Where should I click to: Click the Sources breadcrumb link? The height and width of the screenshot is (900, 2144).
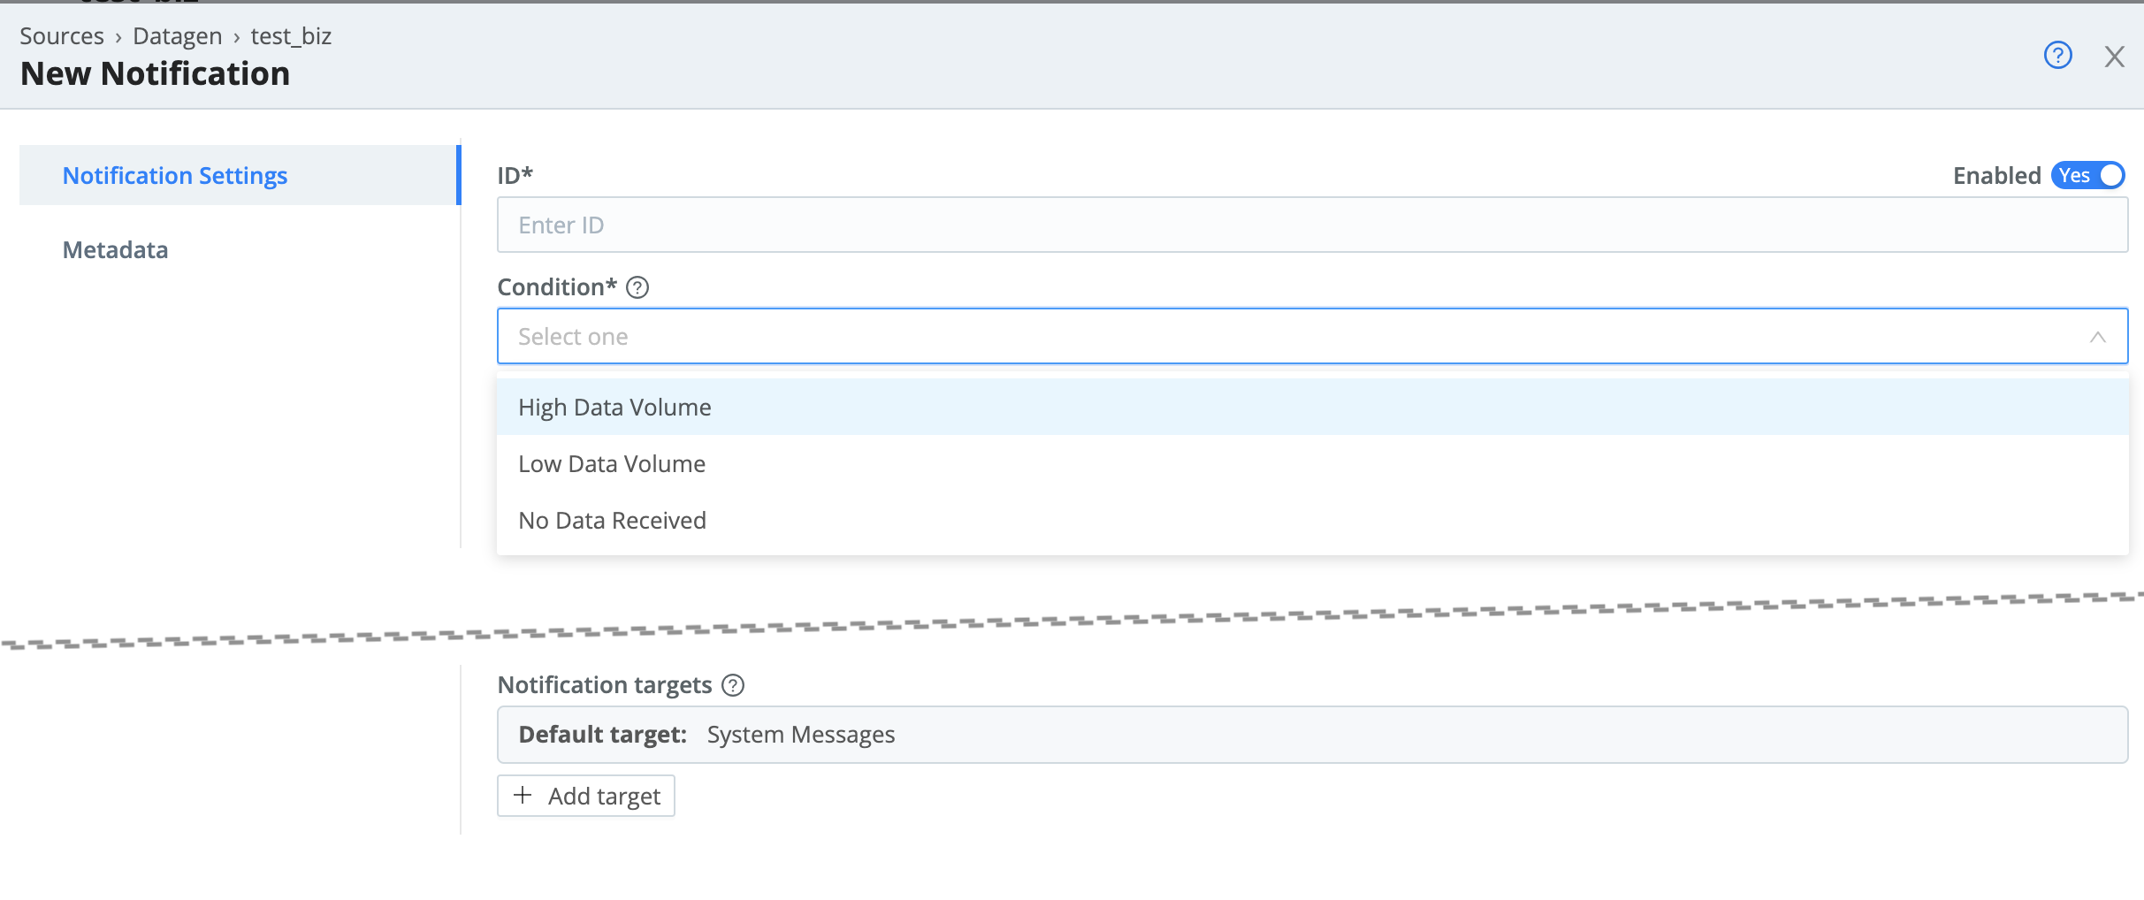coord(63,35)
